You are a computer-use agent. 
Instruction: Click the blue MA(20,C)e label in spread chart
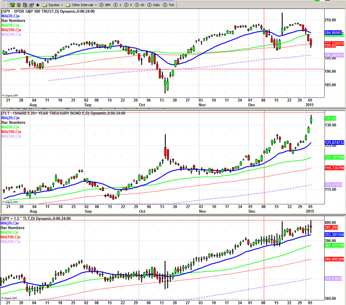point(9,223)
